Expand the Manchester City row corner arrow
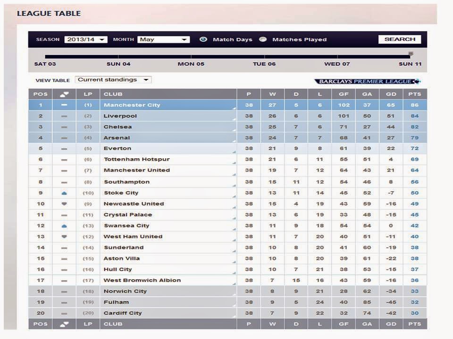 [x=234, y=108]
